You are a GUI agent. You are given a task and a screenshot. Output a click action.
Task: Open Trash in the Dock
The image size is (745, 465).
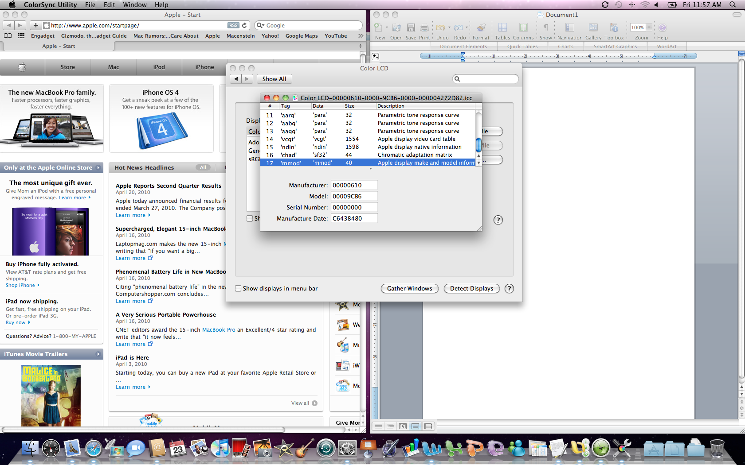click(717, 448)
